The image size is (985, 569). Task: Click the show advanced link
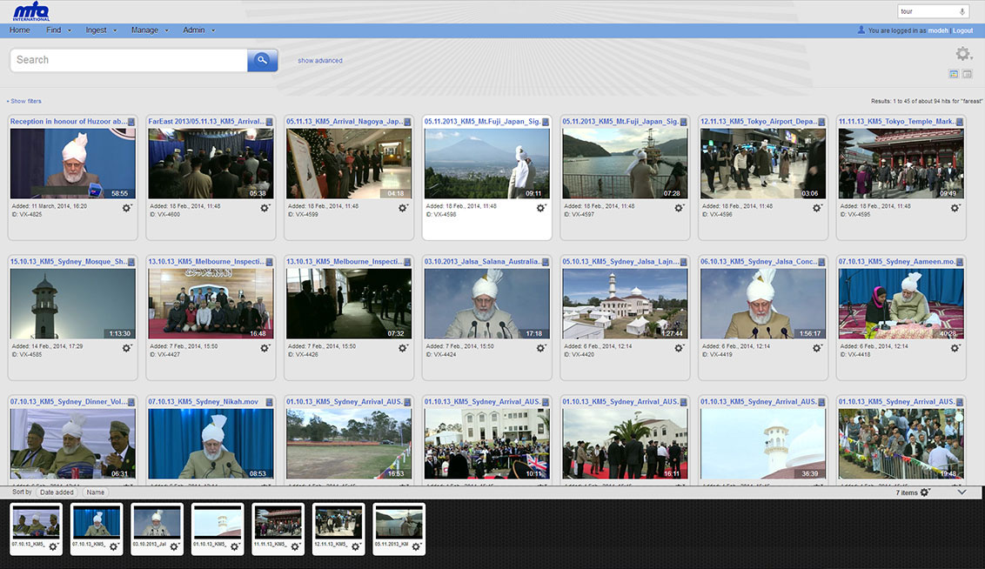[319, 61]
